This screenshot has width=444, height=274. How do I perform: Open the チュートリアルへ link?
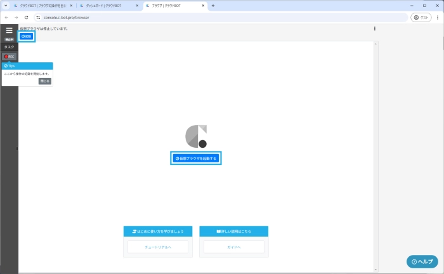158,247
